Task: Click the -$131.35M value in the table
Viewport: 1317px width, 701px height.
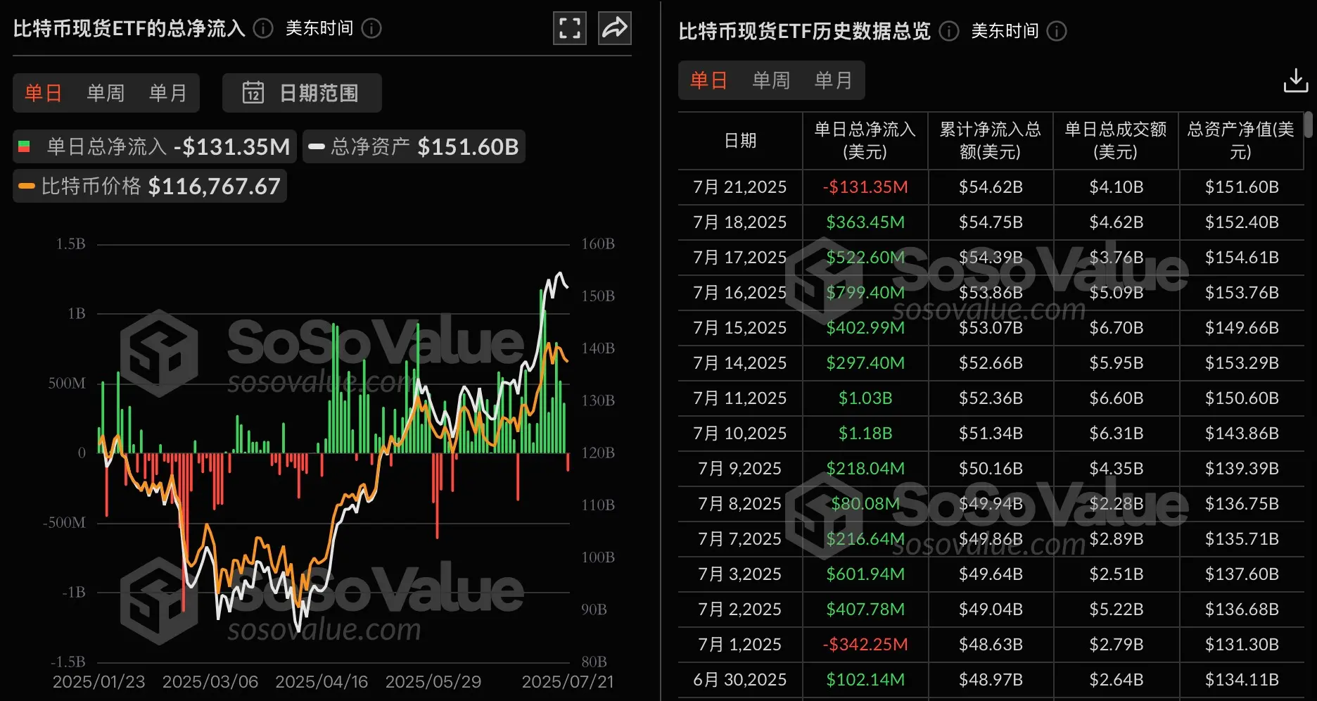Action: (x=865, y=187)
